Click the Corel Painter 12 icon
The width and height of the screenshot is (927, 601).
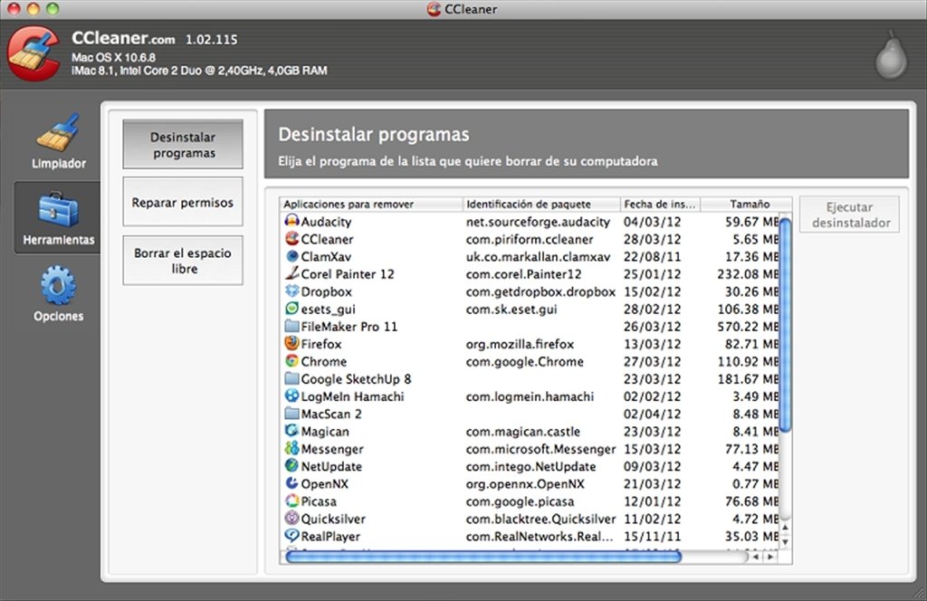point(291,273)
